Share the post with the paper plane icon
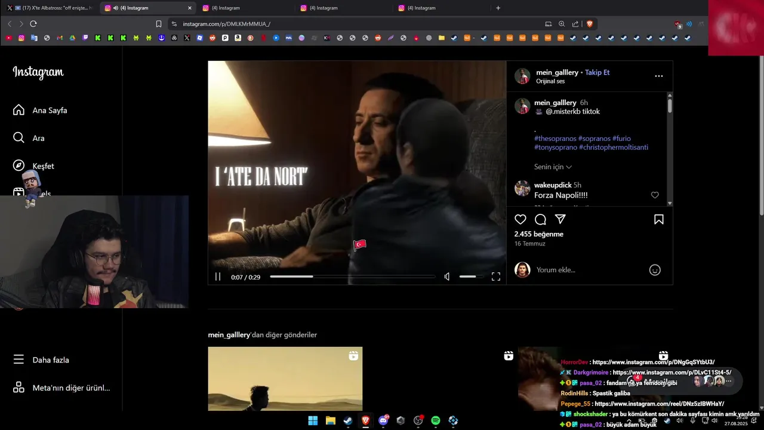Viewport: 764px width, 430px height. coord(560,219)
